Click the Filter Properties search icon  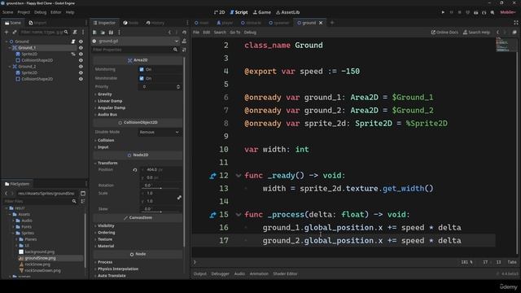click(x=175, y=50)
